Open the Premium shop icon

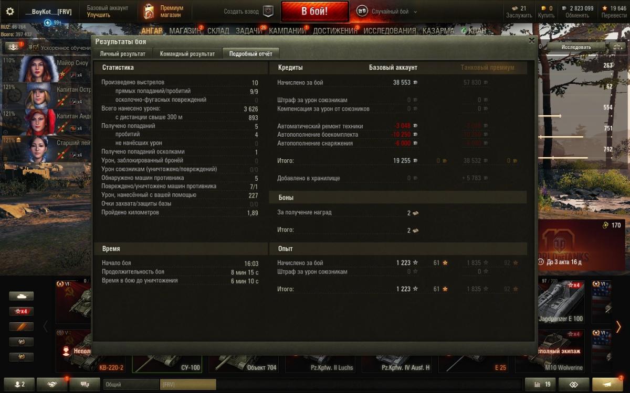pos(149,12)
